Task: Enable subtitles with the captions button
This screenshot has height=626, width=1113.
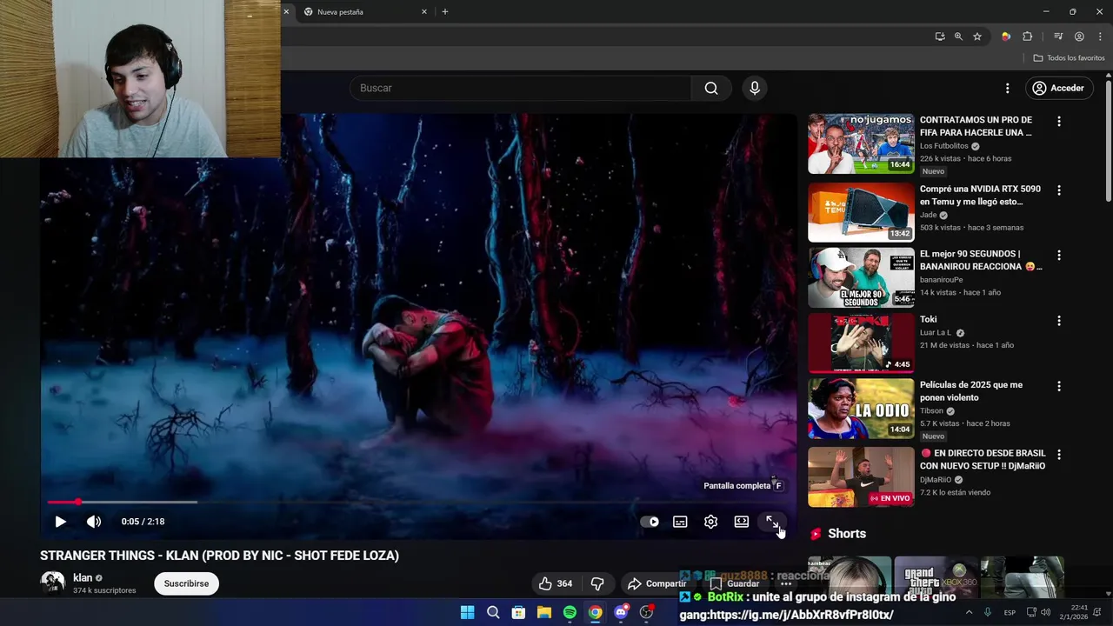Action: 680,522
